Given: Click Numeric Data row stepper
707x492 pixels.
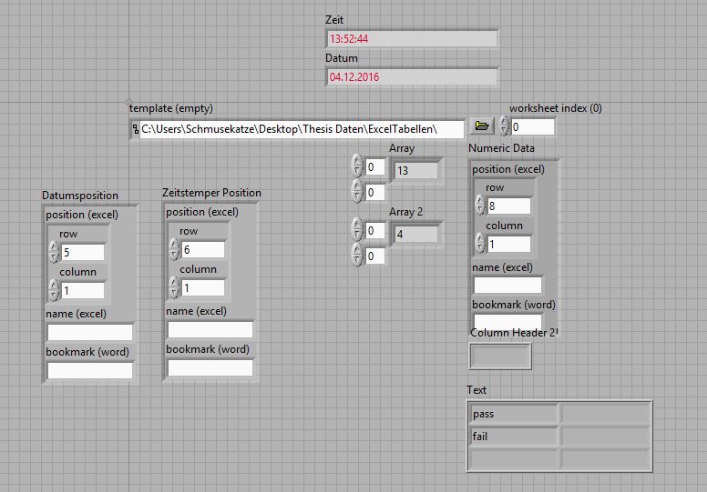Looking at the screenshot, I should coord(480,206).
